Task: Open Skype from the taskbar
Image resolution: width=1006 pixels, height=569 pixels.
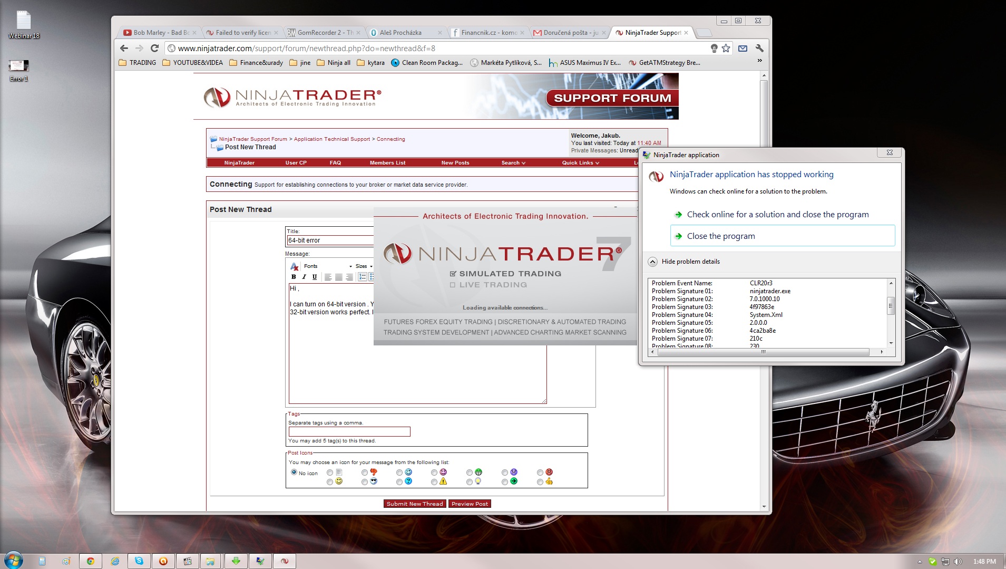Action: click(139, 561)
